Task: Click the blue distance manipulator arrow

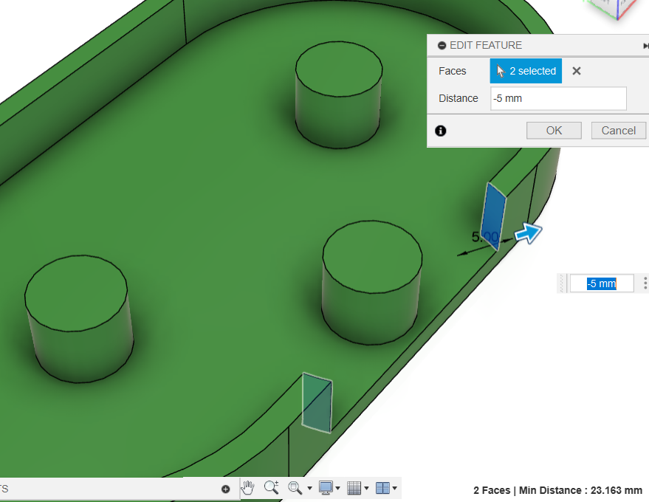Action: tap(528, 233)
